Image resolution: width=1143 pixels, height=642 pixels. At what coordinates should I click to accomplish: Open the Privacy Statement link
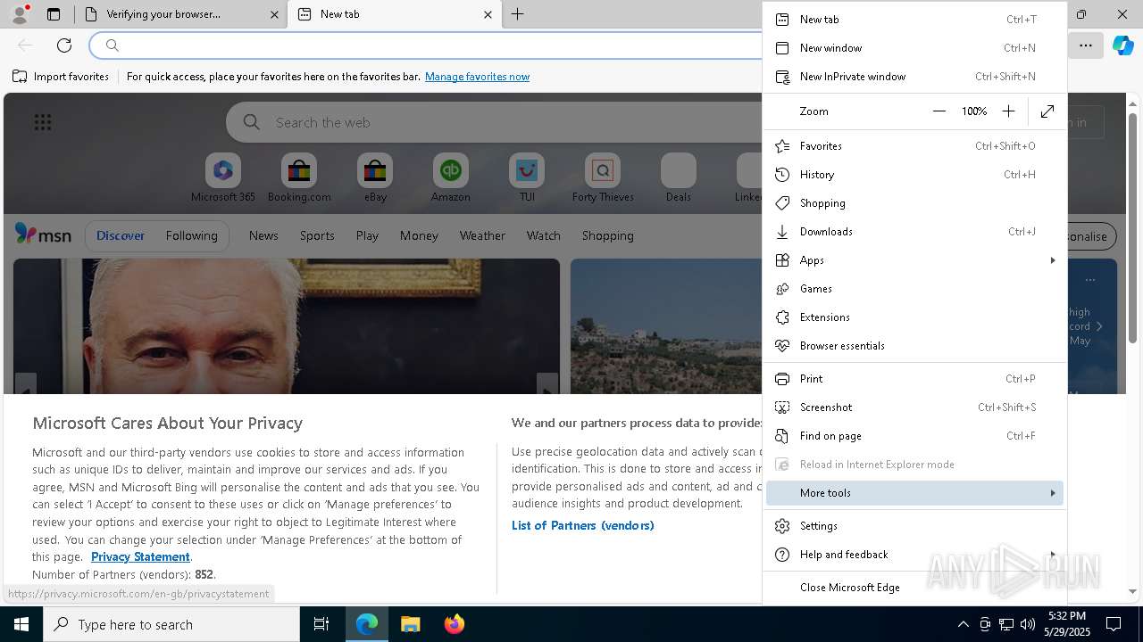click(140, 556)
